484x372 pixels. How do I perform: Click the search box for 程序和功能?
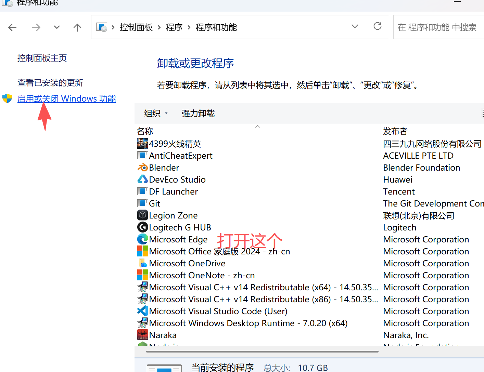[439, 27]
